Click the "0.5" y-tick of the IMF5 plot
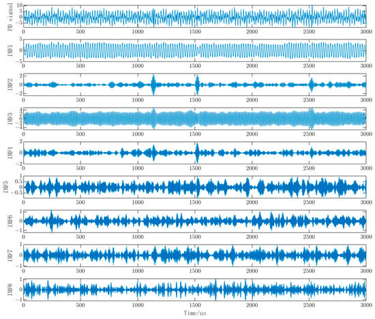The image size is (375, 319). click(x=18, y=181)
